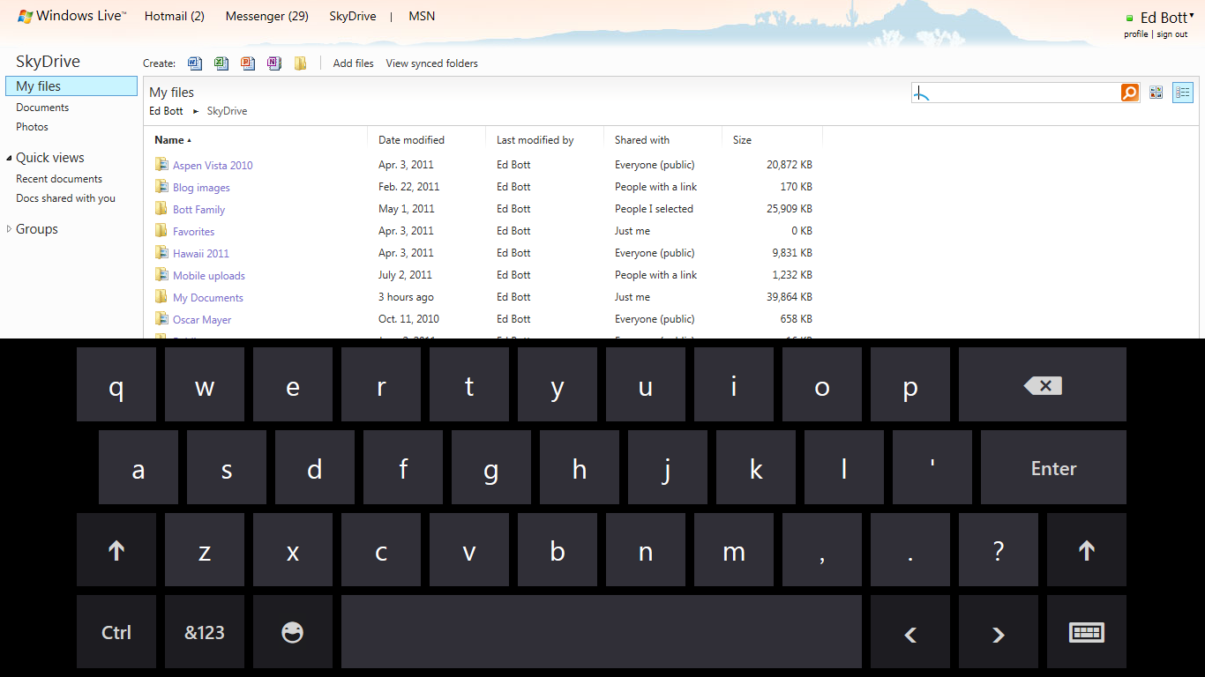The width and height of the screenshot is (1205, 677).
Task: Open the My Documents folder link
Action: 208,298
